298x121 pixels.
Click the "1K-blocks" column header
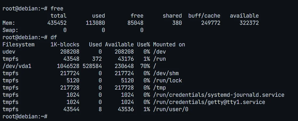pos(65,45)
